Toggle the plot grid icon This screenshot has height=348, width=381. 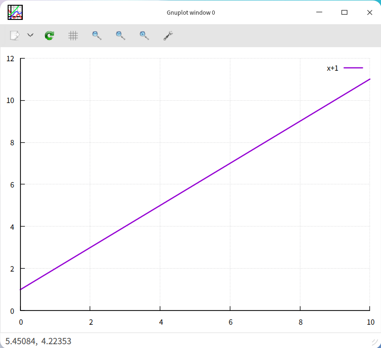click(x=73, y=36)
